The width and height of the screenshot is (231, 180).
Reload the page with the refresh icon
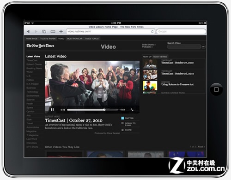tap(152, 31)
